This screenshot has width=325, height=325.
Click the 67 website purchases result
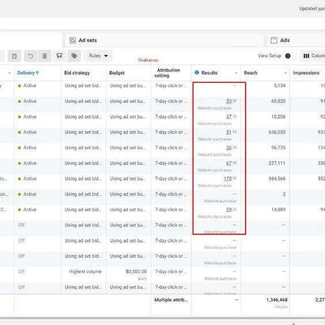(x=229, y=163)
